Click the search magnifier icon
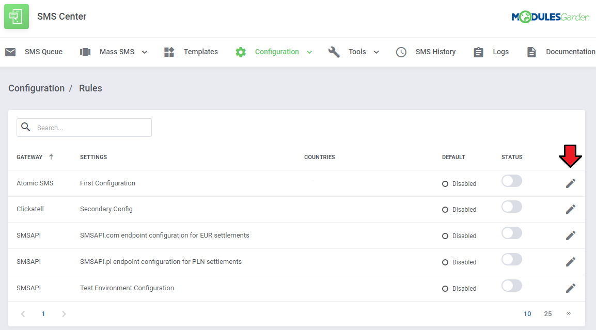The width and height of the screenshot is (596, 330). 25,127
